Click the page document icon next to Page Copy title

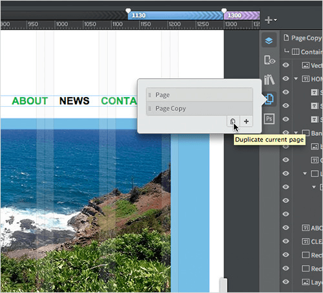click(x=286, y=38)
